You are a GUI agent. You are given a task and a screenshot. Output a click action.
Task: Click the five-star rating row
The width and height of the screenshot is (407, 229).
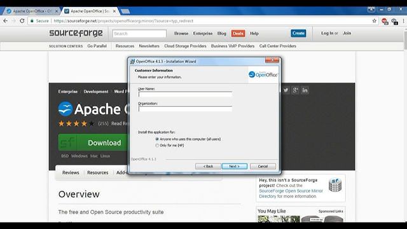(76, 123)
